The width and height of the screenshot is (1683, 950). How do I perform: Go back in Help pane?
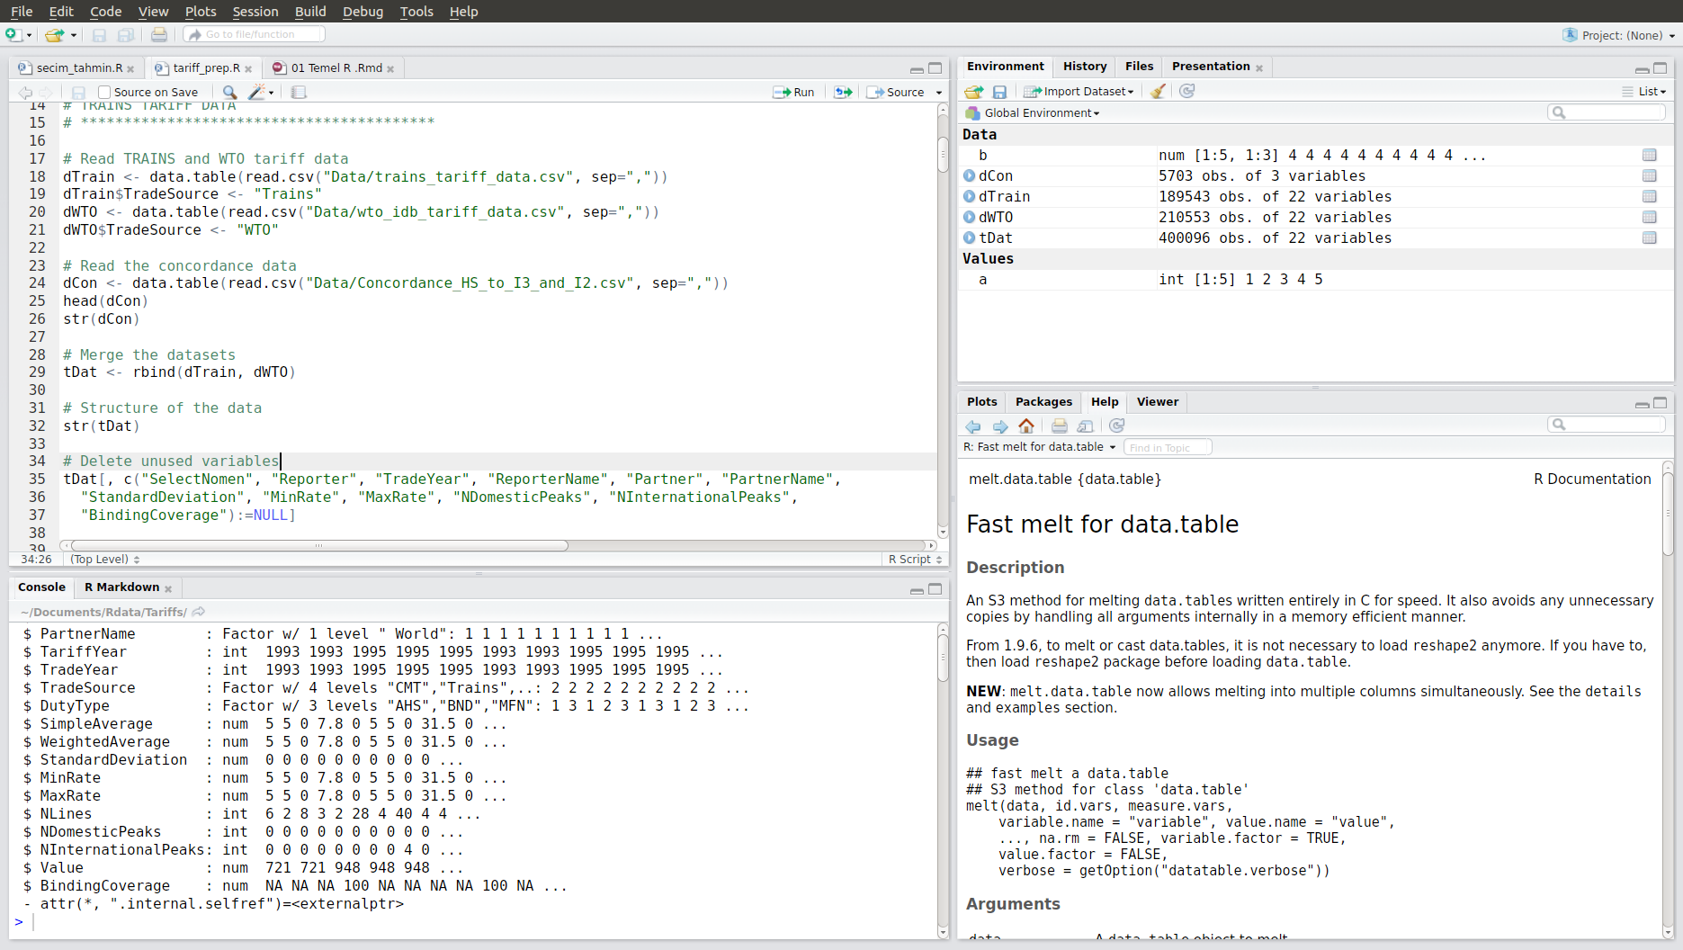coord(973,426)
